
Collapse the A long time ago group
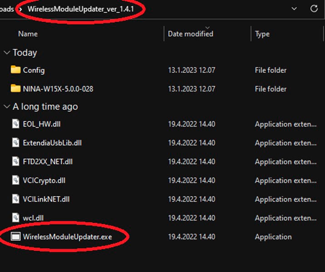coord(7,106)
